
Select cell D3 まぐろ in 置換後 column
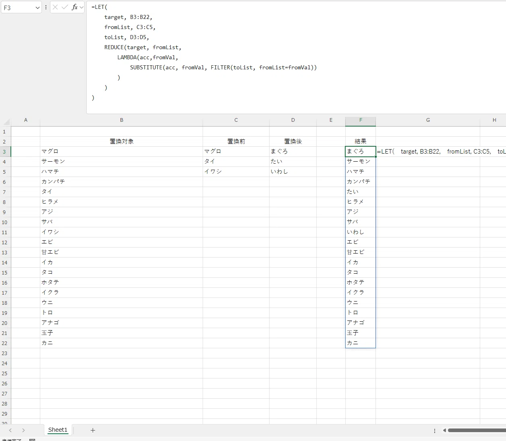pos(293,152)
